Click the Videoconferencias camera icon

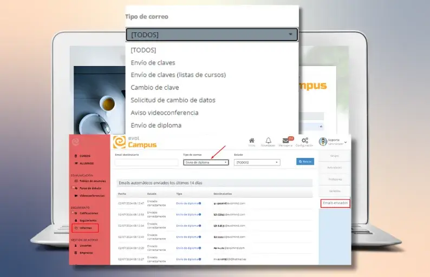[x=76, y=196]
